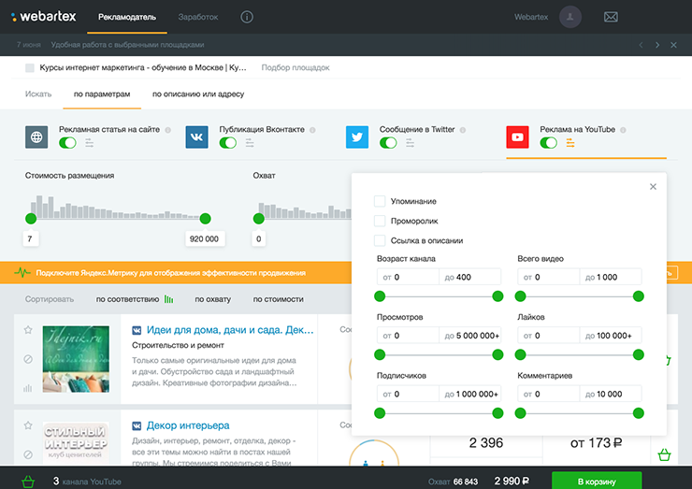This screenshot has width=692, height=489.
Task: Click left handle of Возраст канала slider
Action: pos(380,296)
